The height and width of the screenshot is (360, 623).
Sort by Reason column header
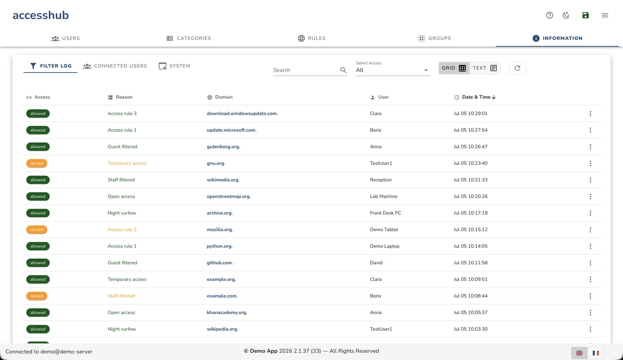click(120, 97)
